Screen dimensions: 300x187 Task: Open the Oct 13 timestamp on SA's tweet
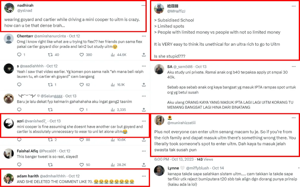201,67
